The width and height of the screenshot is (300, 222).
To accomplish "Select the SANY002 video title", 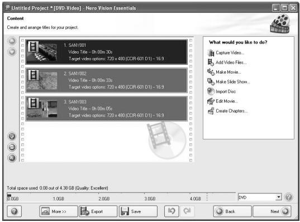I will tap(106, 80).
